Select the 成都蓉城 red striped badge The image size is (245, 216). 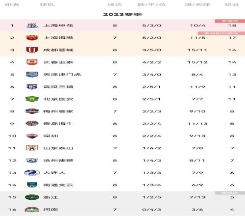[x=32, y=50]
